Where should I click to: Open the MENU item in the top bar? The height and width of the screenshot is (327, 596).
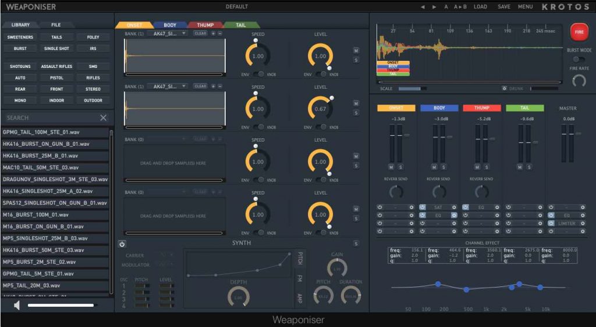click(526, 7)
